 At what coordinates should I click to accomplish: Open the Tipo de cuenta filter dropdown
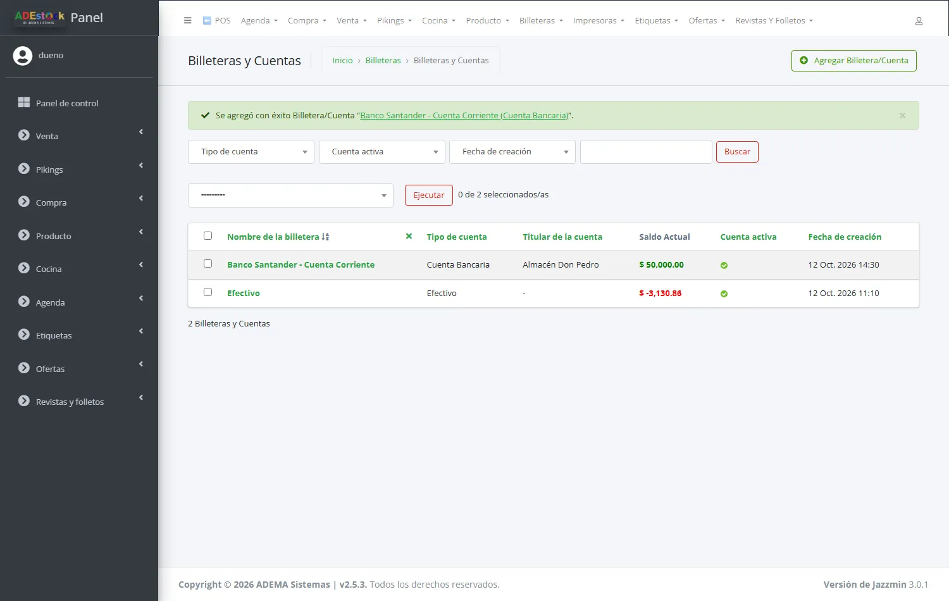tap(251, 152)
